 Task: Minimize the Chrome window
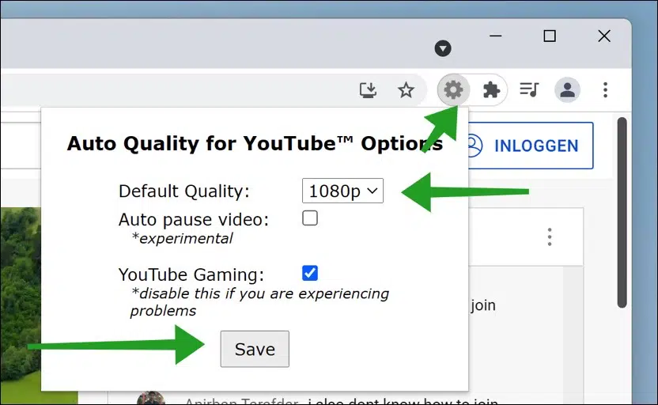(496, 36)
